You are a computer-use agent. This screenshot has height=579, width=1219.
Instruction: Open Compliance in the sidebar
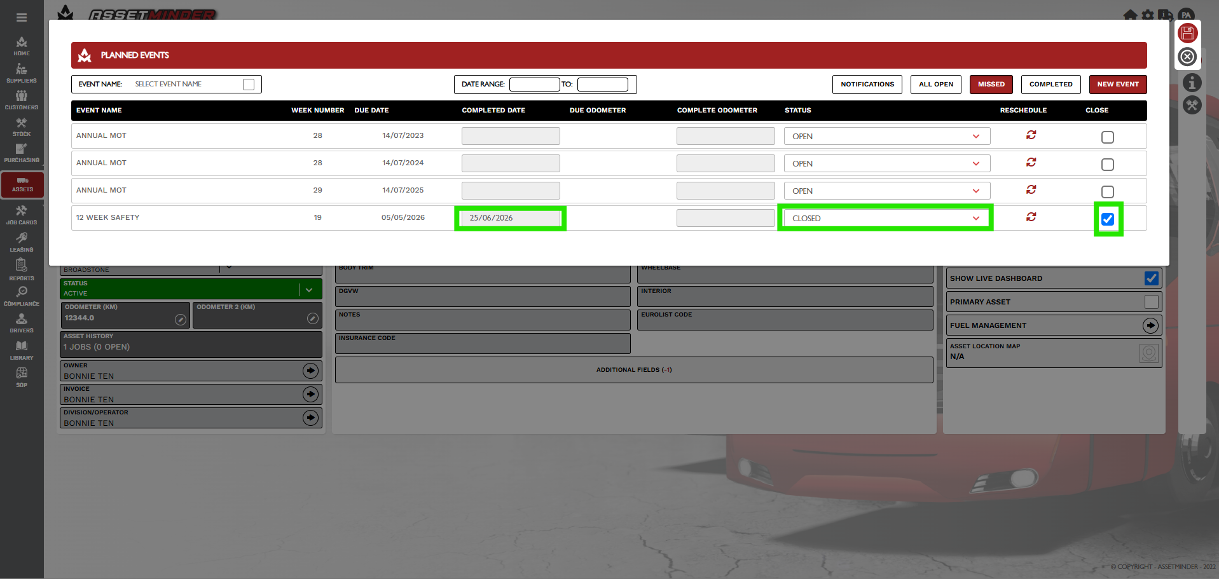point(22,297)
